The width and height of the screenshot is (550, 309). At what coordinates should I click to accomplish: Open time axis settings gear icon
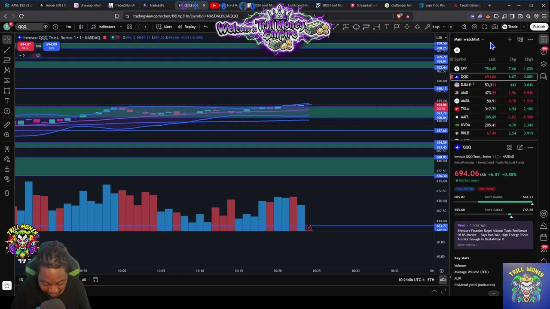[x=441, y=271]
